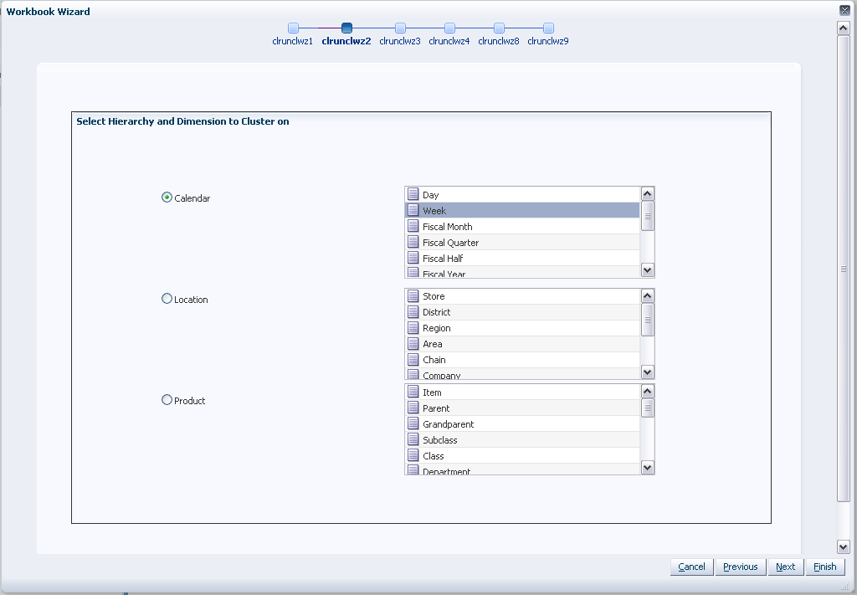Select Region in the Location list
This screenshot has height=595, width=857.
coord(522,328)
